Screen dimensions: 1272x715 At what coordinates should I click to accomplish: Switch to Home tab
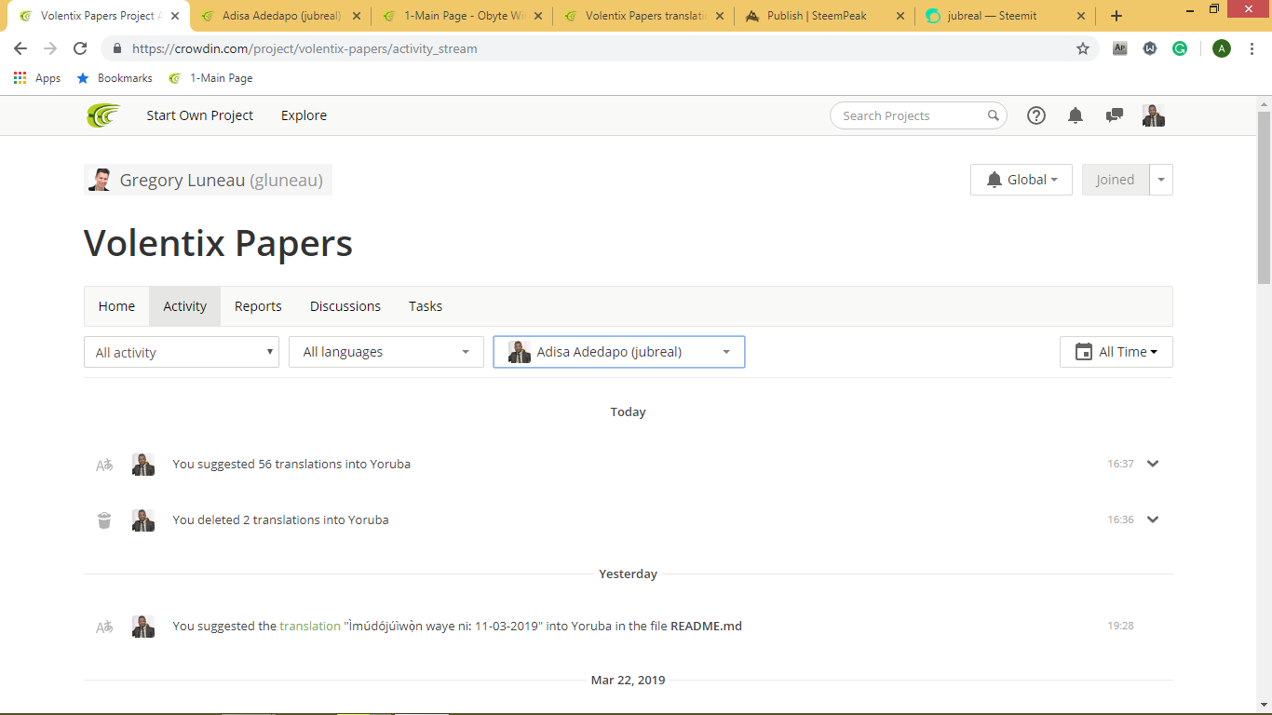coord(116,306)
